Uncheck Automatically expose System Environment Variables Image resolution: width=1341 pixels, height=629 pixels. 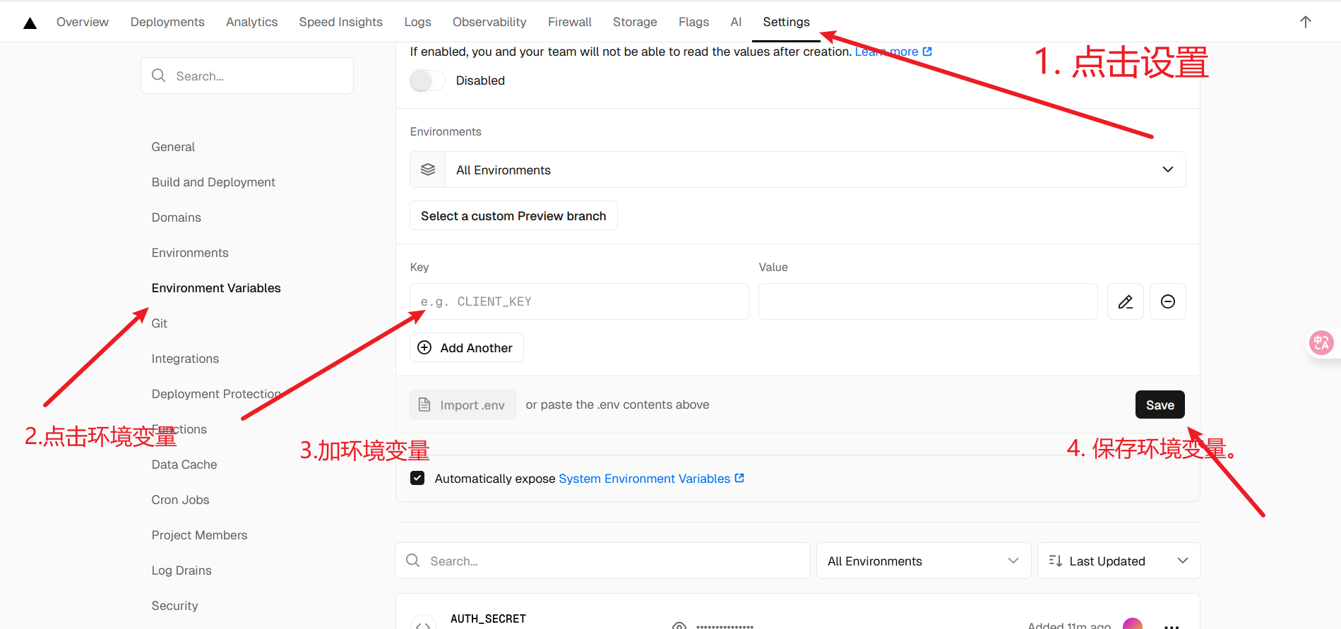point(417,478)
